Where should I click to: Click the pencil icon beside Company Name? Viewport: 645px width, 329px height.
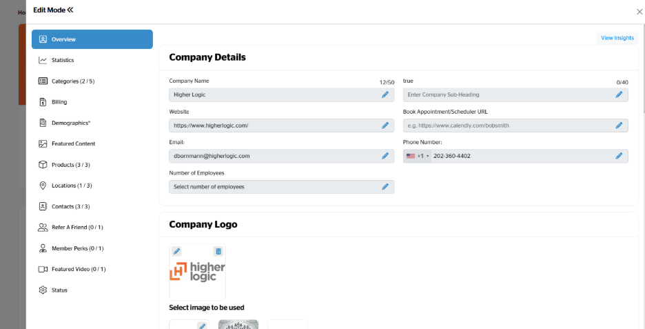click(x=385, y=94)
